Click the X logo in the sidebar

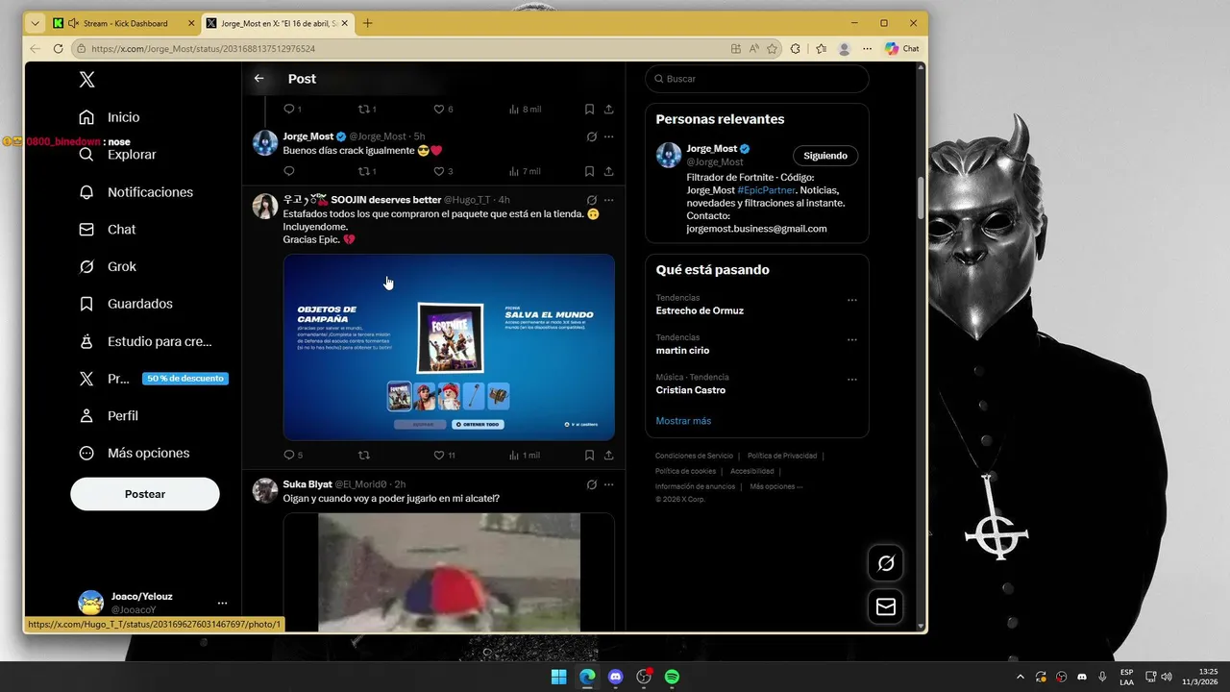[86, 80]
